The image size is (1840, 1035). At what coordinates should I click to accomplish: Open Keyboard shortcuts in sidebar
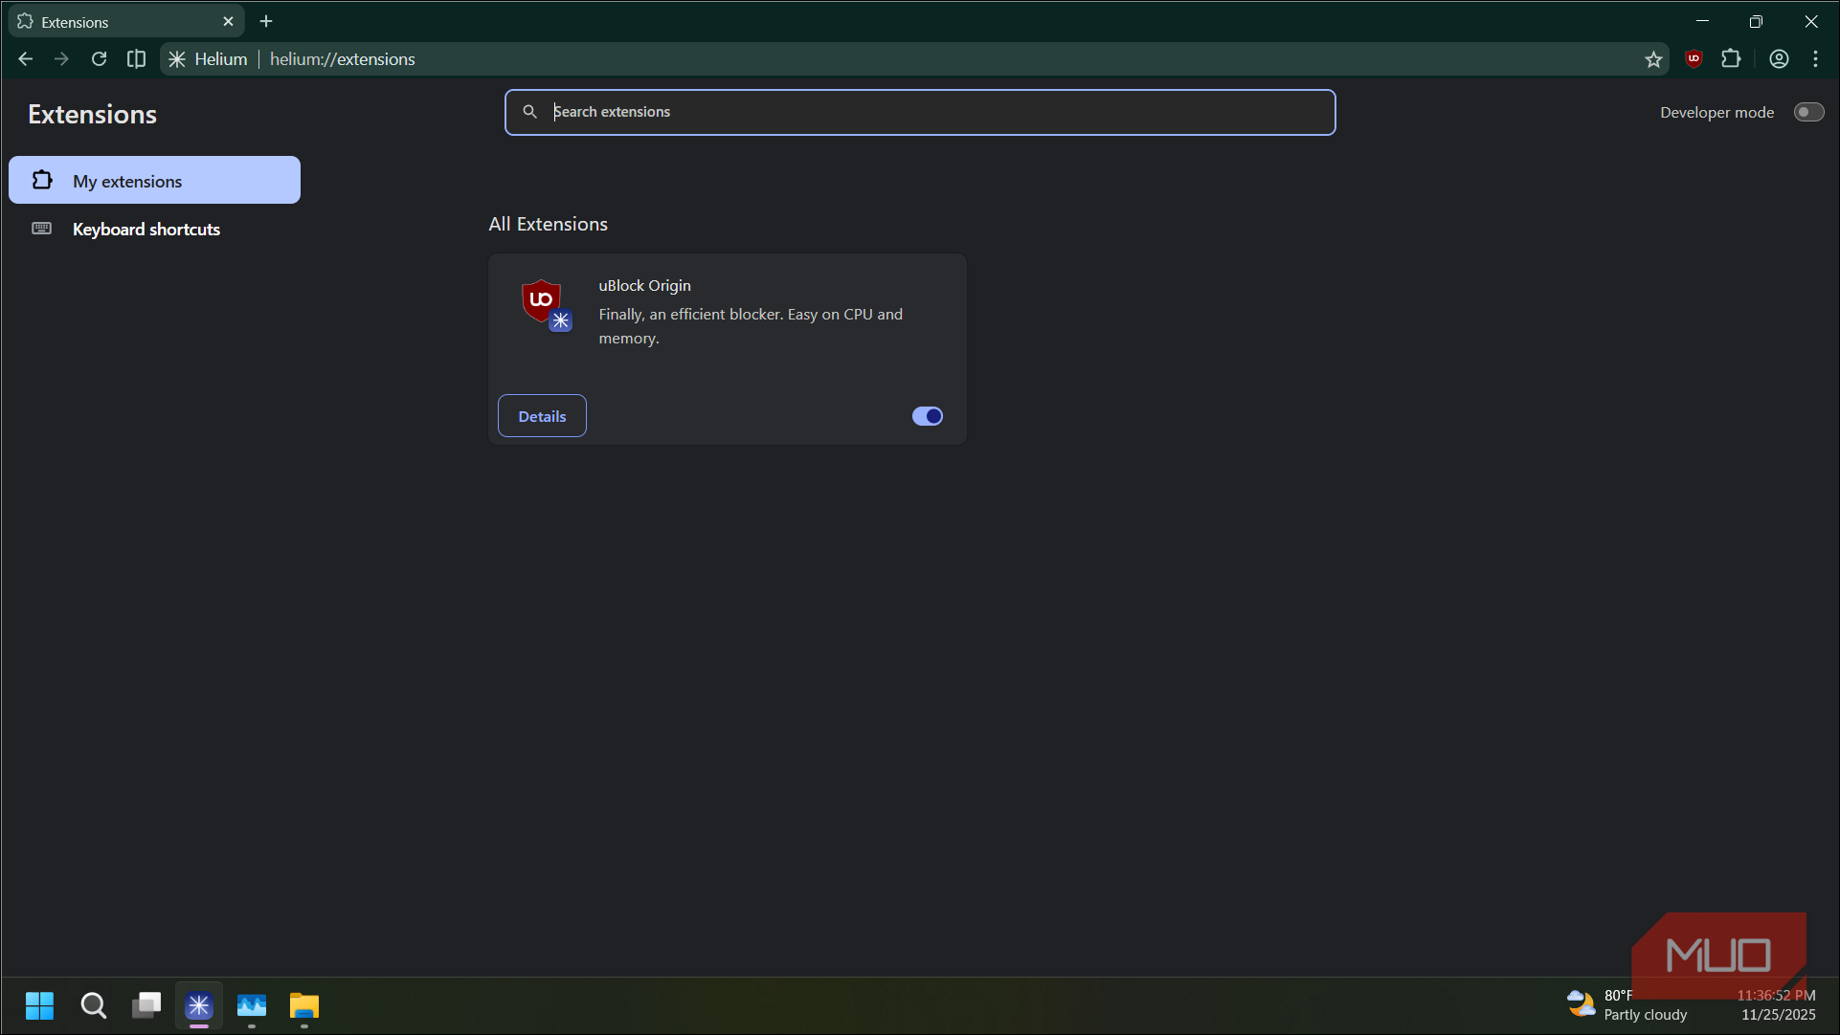tap(154, 229)
